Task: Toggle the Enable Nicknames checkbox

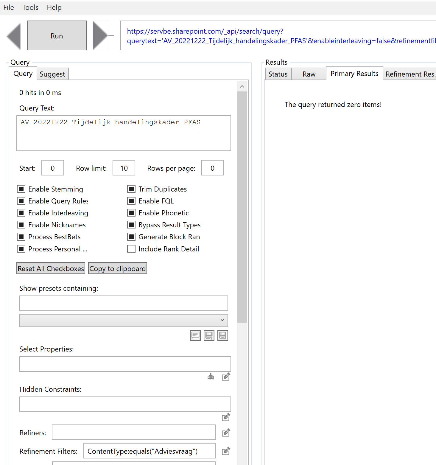Action: (x=21, y=225)
